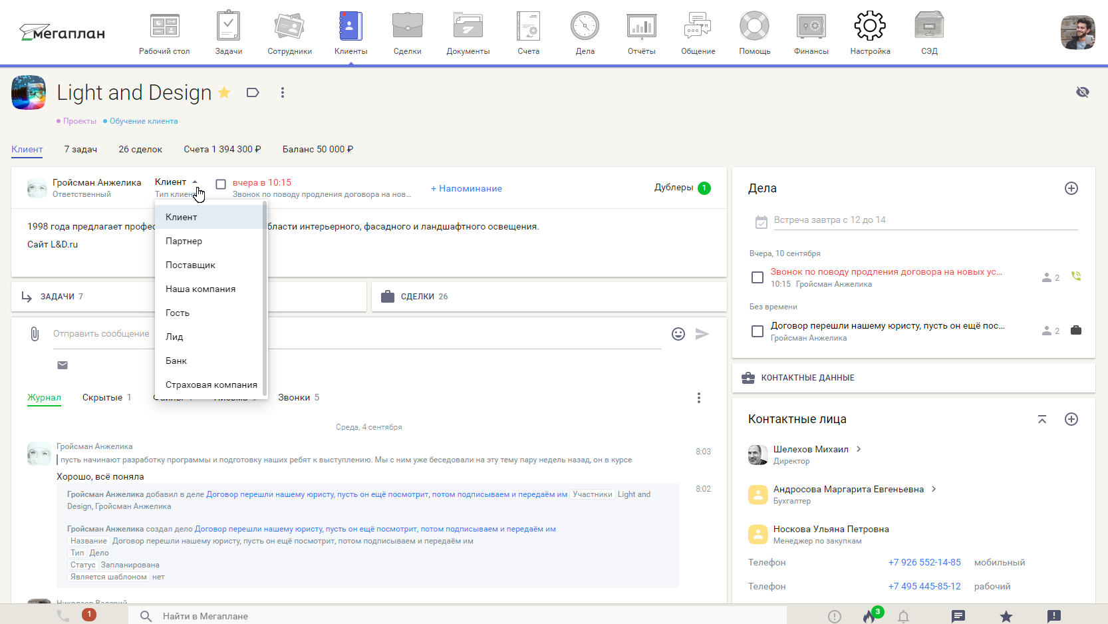
Task: Check the box next to вчера в 10:15
Action: point(221,184)
